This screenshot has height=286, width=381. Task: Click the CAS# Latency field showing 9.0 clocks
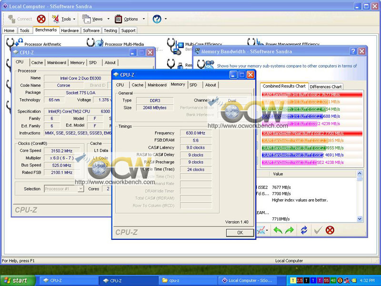[196, 148]
